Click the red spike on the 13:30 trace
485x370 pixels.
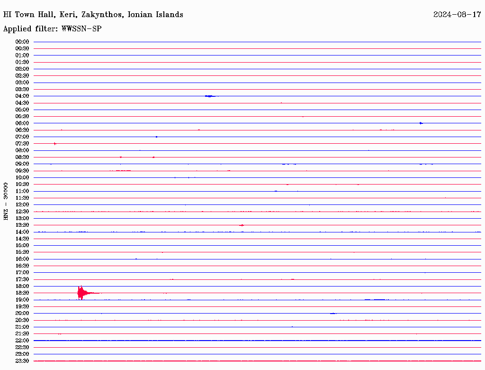coord(242,225)
